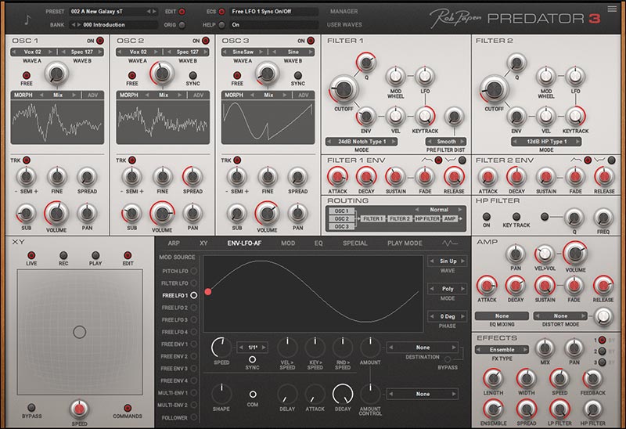Screen dimensions: 626x429
Task: Enable OSC 2 SYNC button
Action: pyautogui.click(x=192, y=75)
